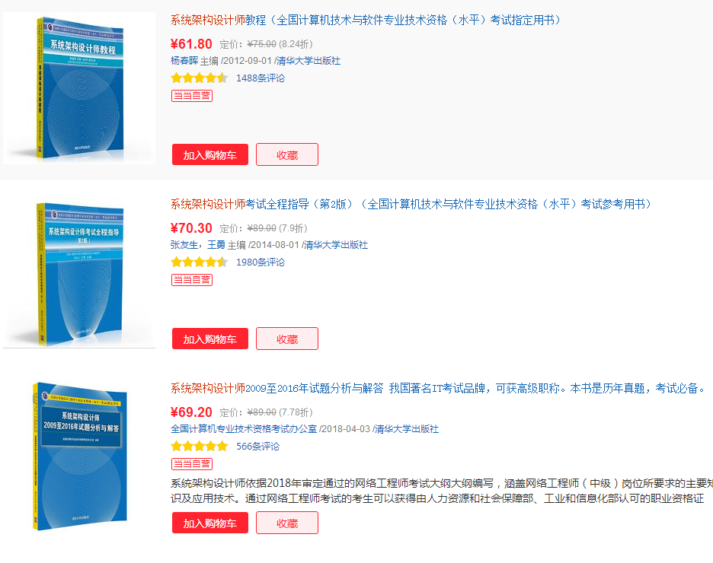Add the ¥70.30 book to cart

[x=210, y=339]
